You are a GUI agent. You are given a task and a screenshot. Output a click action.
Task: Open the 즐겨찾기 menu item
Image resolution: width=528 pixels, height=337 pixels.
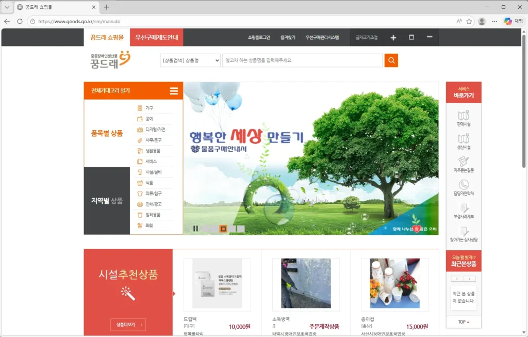[288, 37]
